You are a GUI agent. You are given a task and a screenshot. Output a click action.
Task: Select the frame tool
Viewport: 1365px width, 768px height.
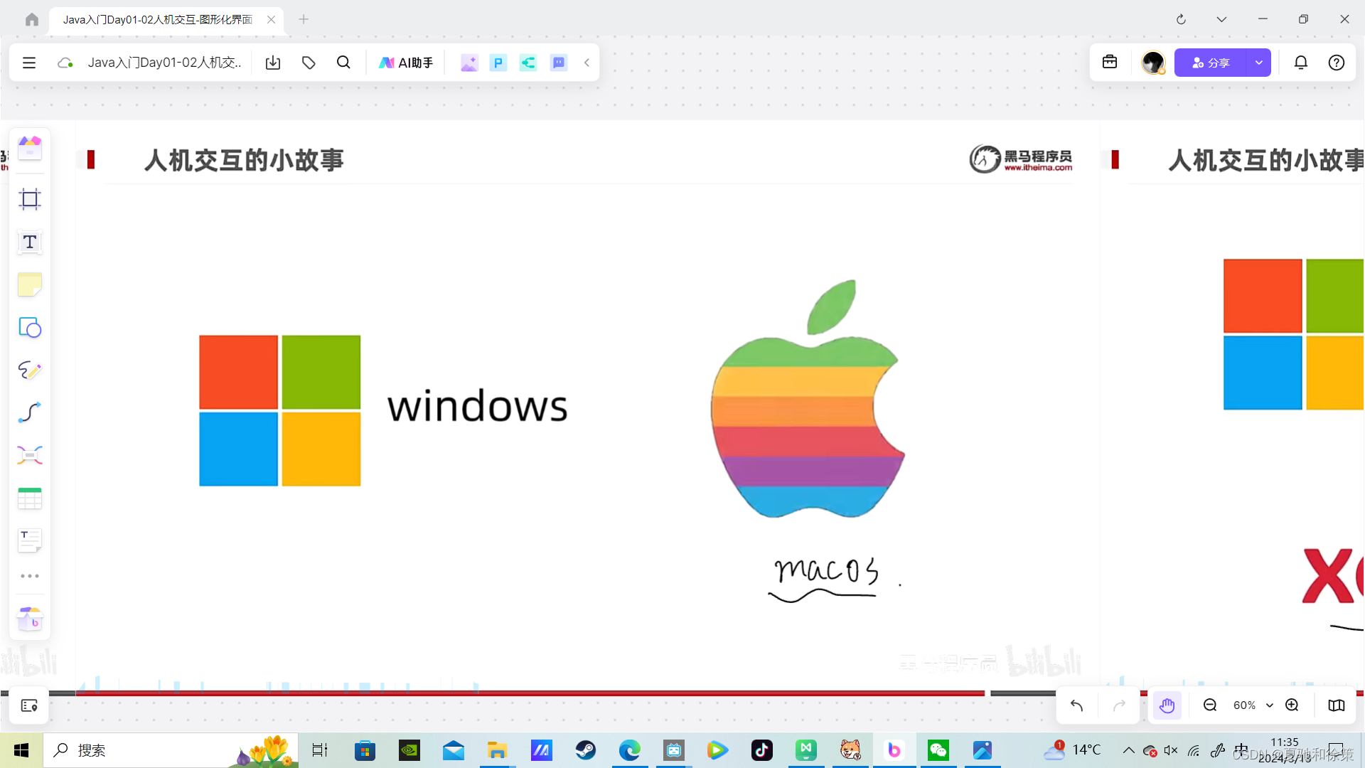29,199
